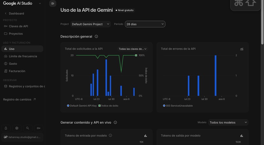264x145 pixels.
Task: Open the Registro de cambios link
Action: click(19, 100)
